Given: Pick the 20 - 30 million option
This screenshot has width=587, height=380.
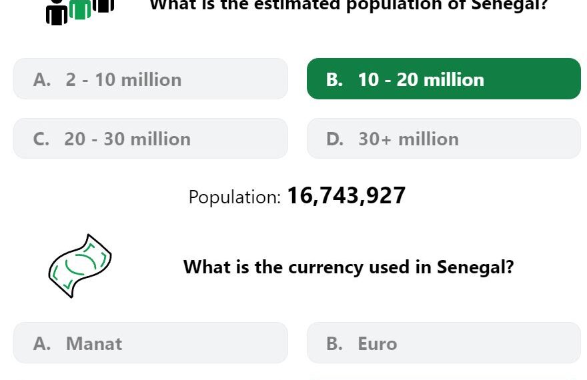Looking at the screenshot, I should coord(151,139).
